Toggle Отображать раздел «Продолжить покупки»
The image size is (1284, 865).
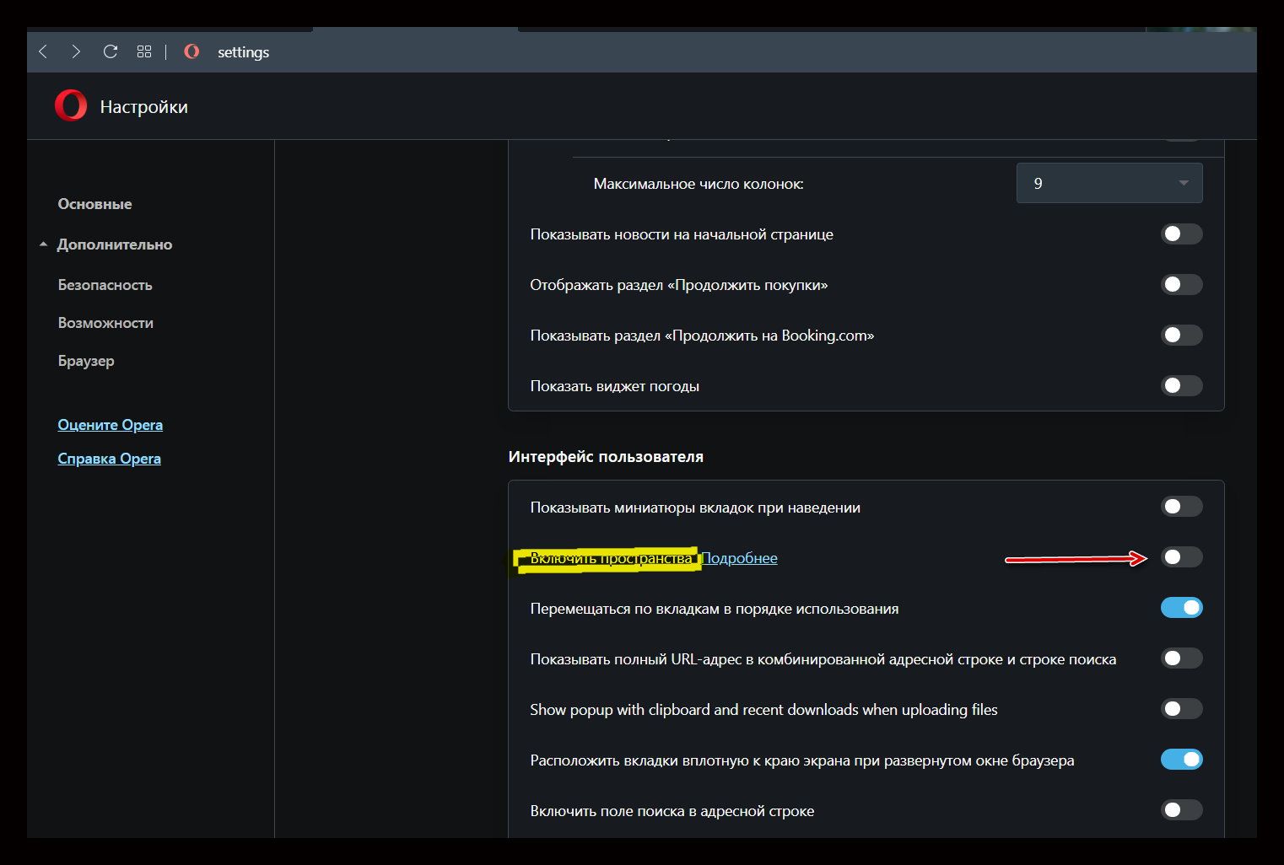pos(1182,284)
